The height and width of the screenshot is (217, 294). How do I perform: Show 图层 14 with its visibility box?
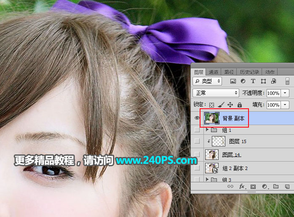pyautogui.click(x=197, y=154)
